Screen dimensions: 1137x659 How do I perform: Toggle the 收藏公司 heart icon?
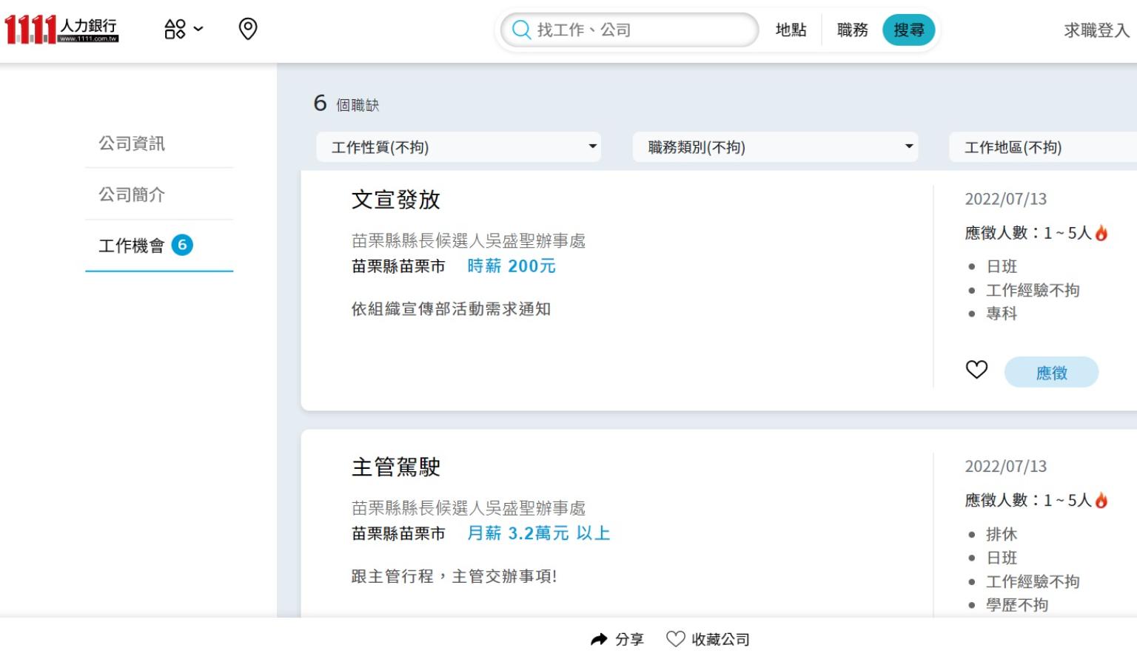(x=675, y=639)
